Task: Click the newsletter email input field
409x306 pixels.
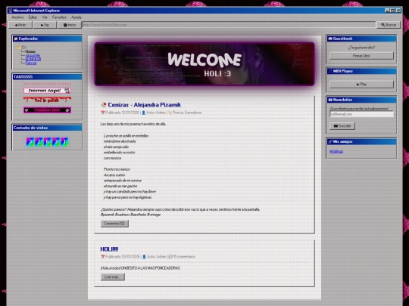Action: point(361,114)
